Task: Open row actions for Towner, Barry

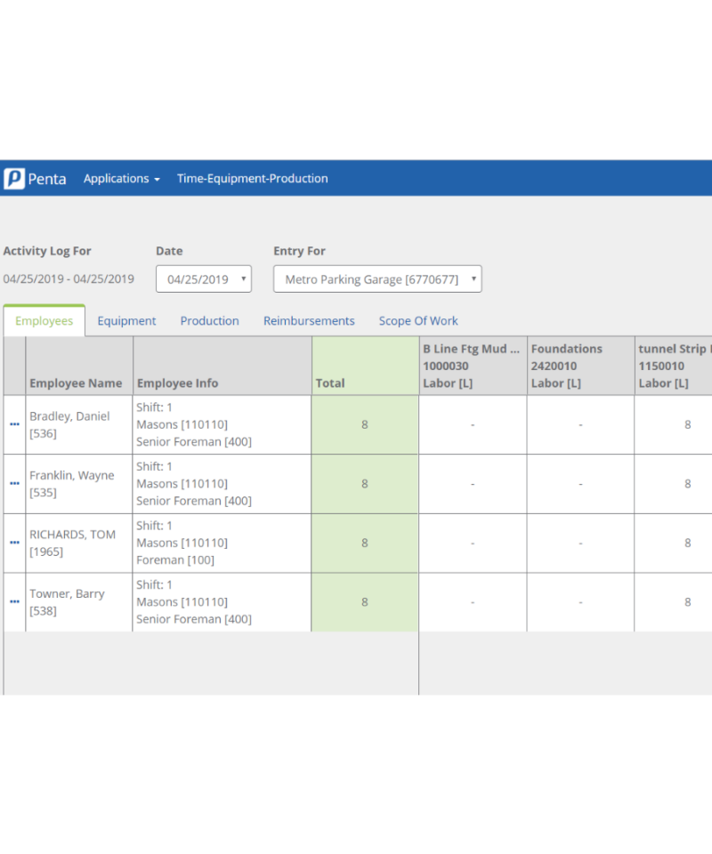Action: point(14,601)
